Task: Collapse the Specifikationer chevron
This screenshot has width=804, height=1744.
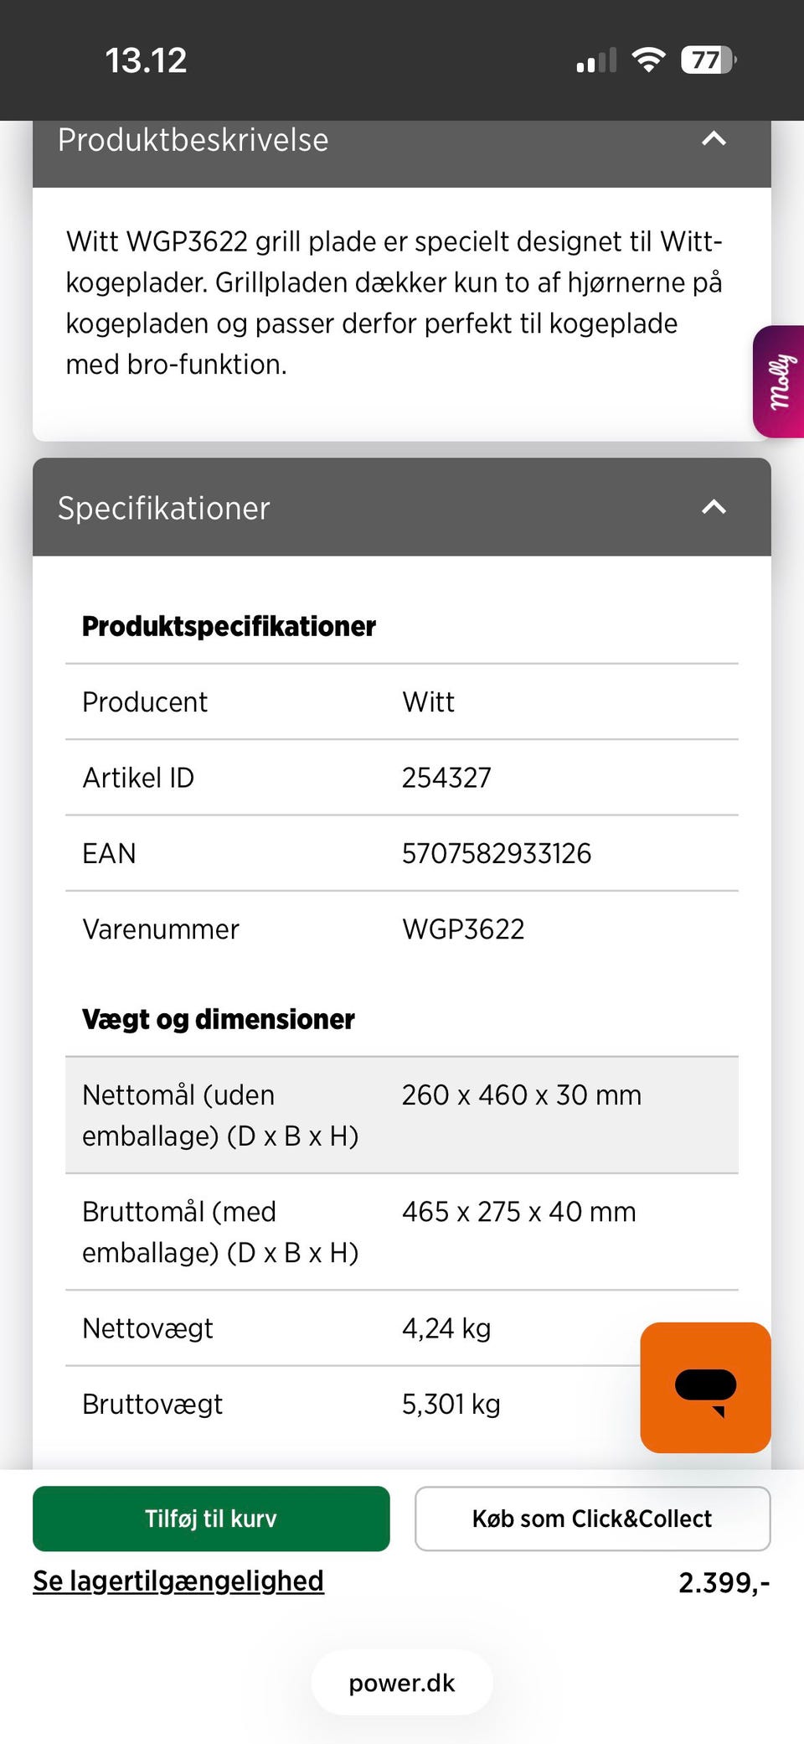Action: (x=714, y=507)
